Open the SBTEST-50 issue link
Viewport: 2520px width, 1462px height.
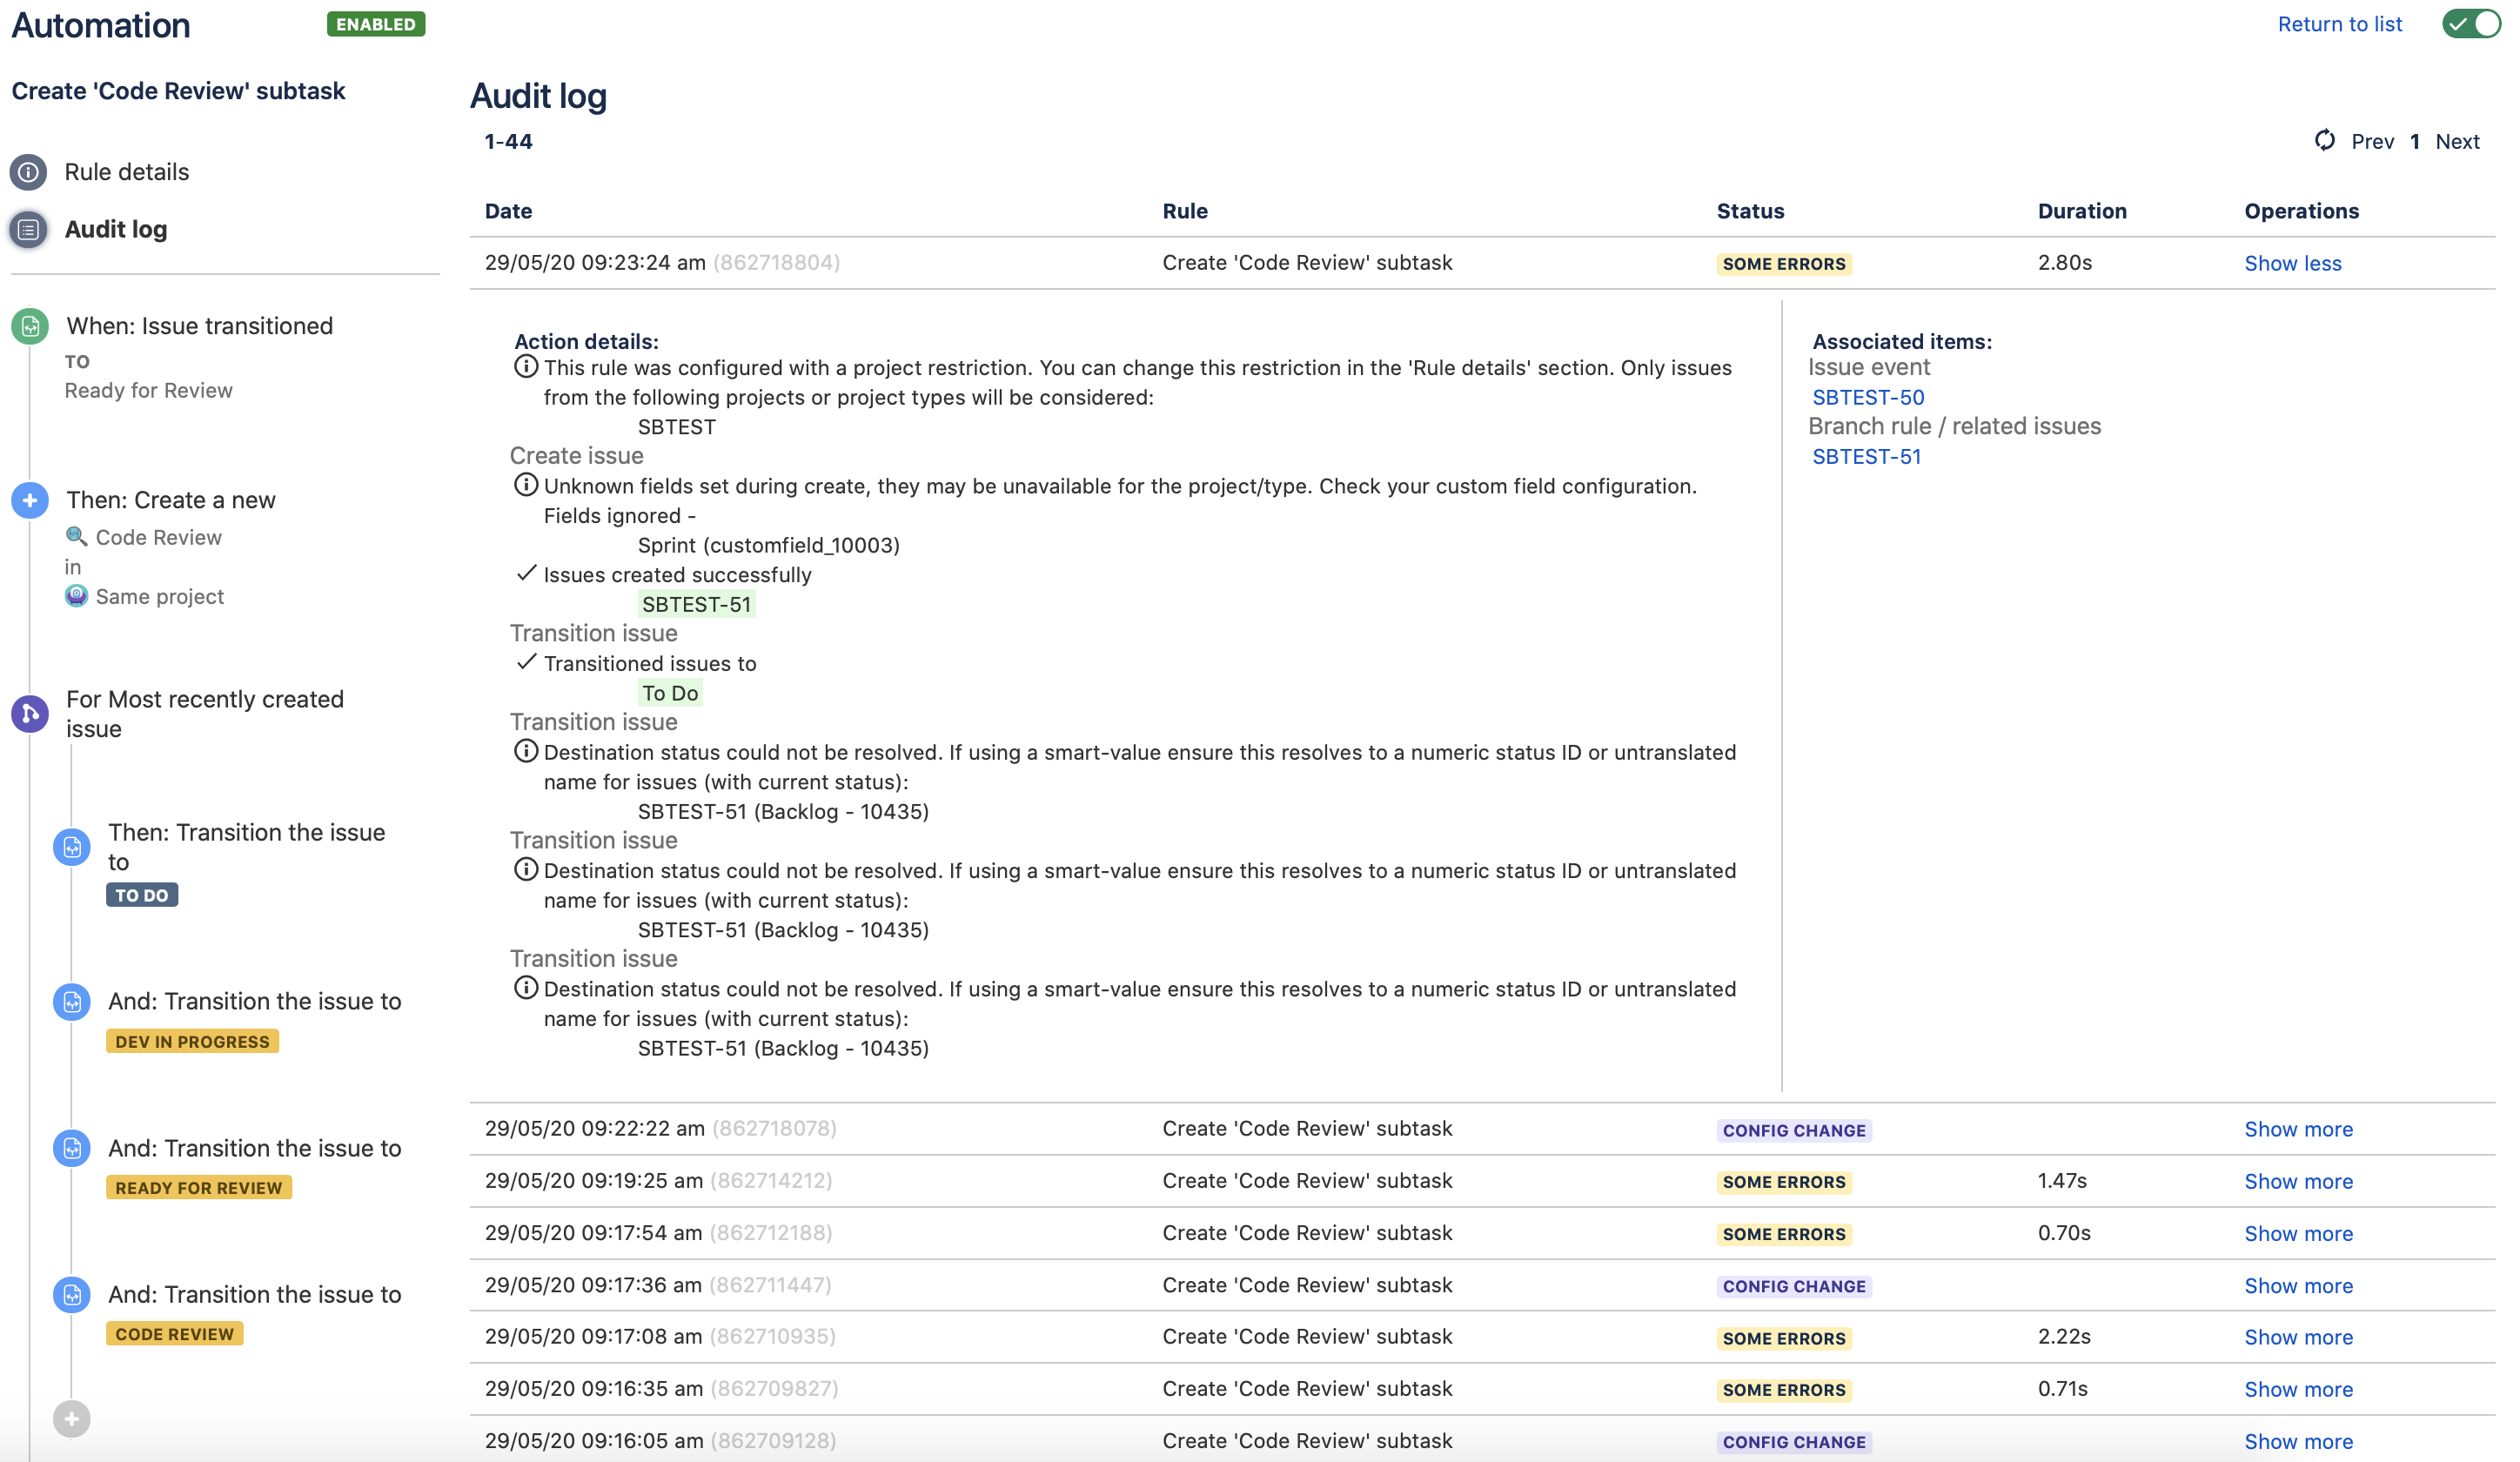pos(1867,396)
